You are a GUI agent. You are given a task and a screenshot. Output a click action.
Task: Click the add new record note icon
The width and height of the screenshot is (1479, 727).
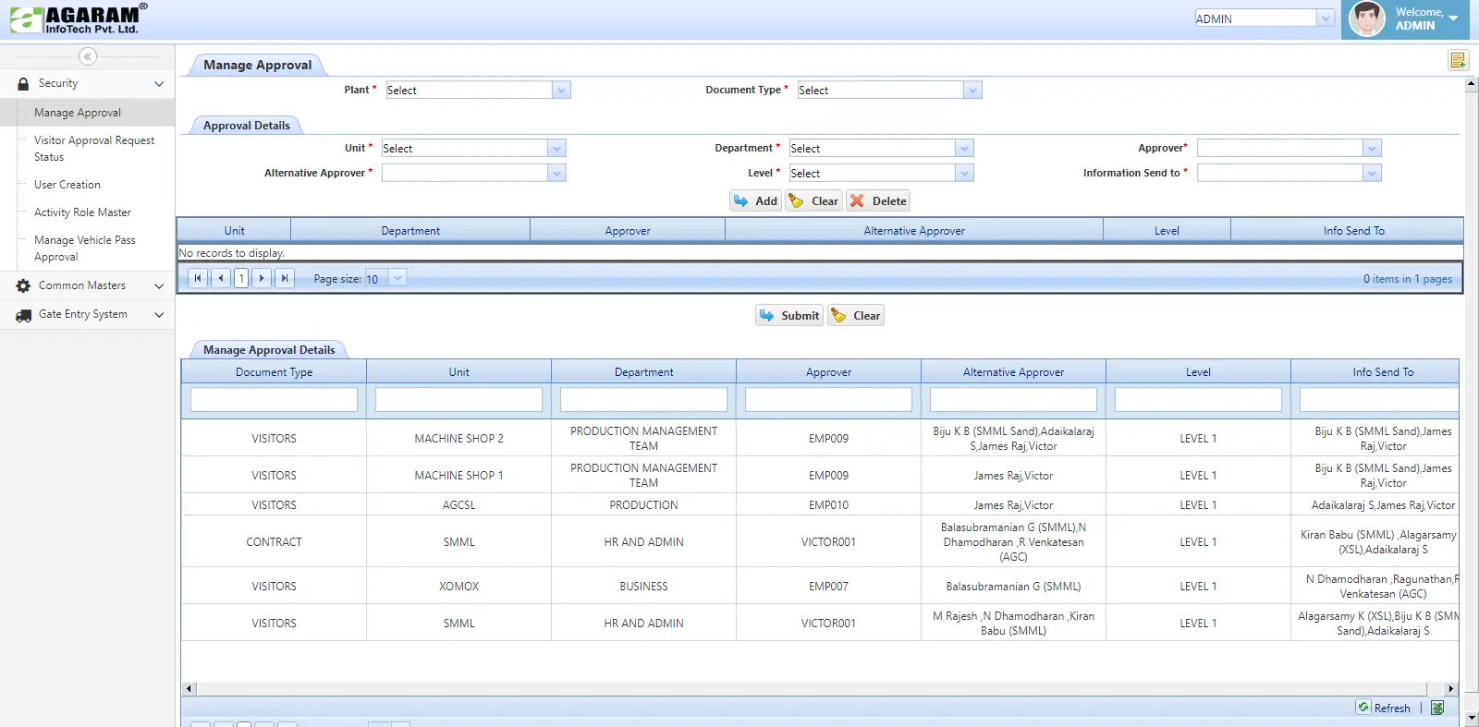pyautogui.click(x=1458, y=60)
